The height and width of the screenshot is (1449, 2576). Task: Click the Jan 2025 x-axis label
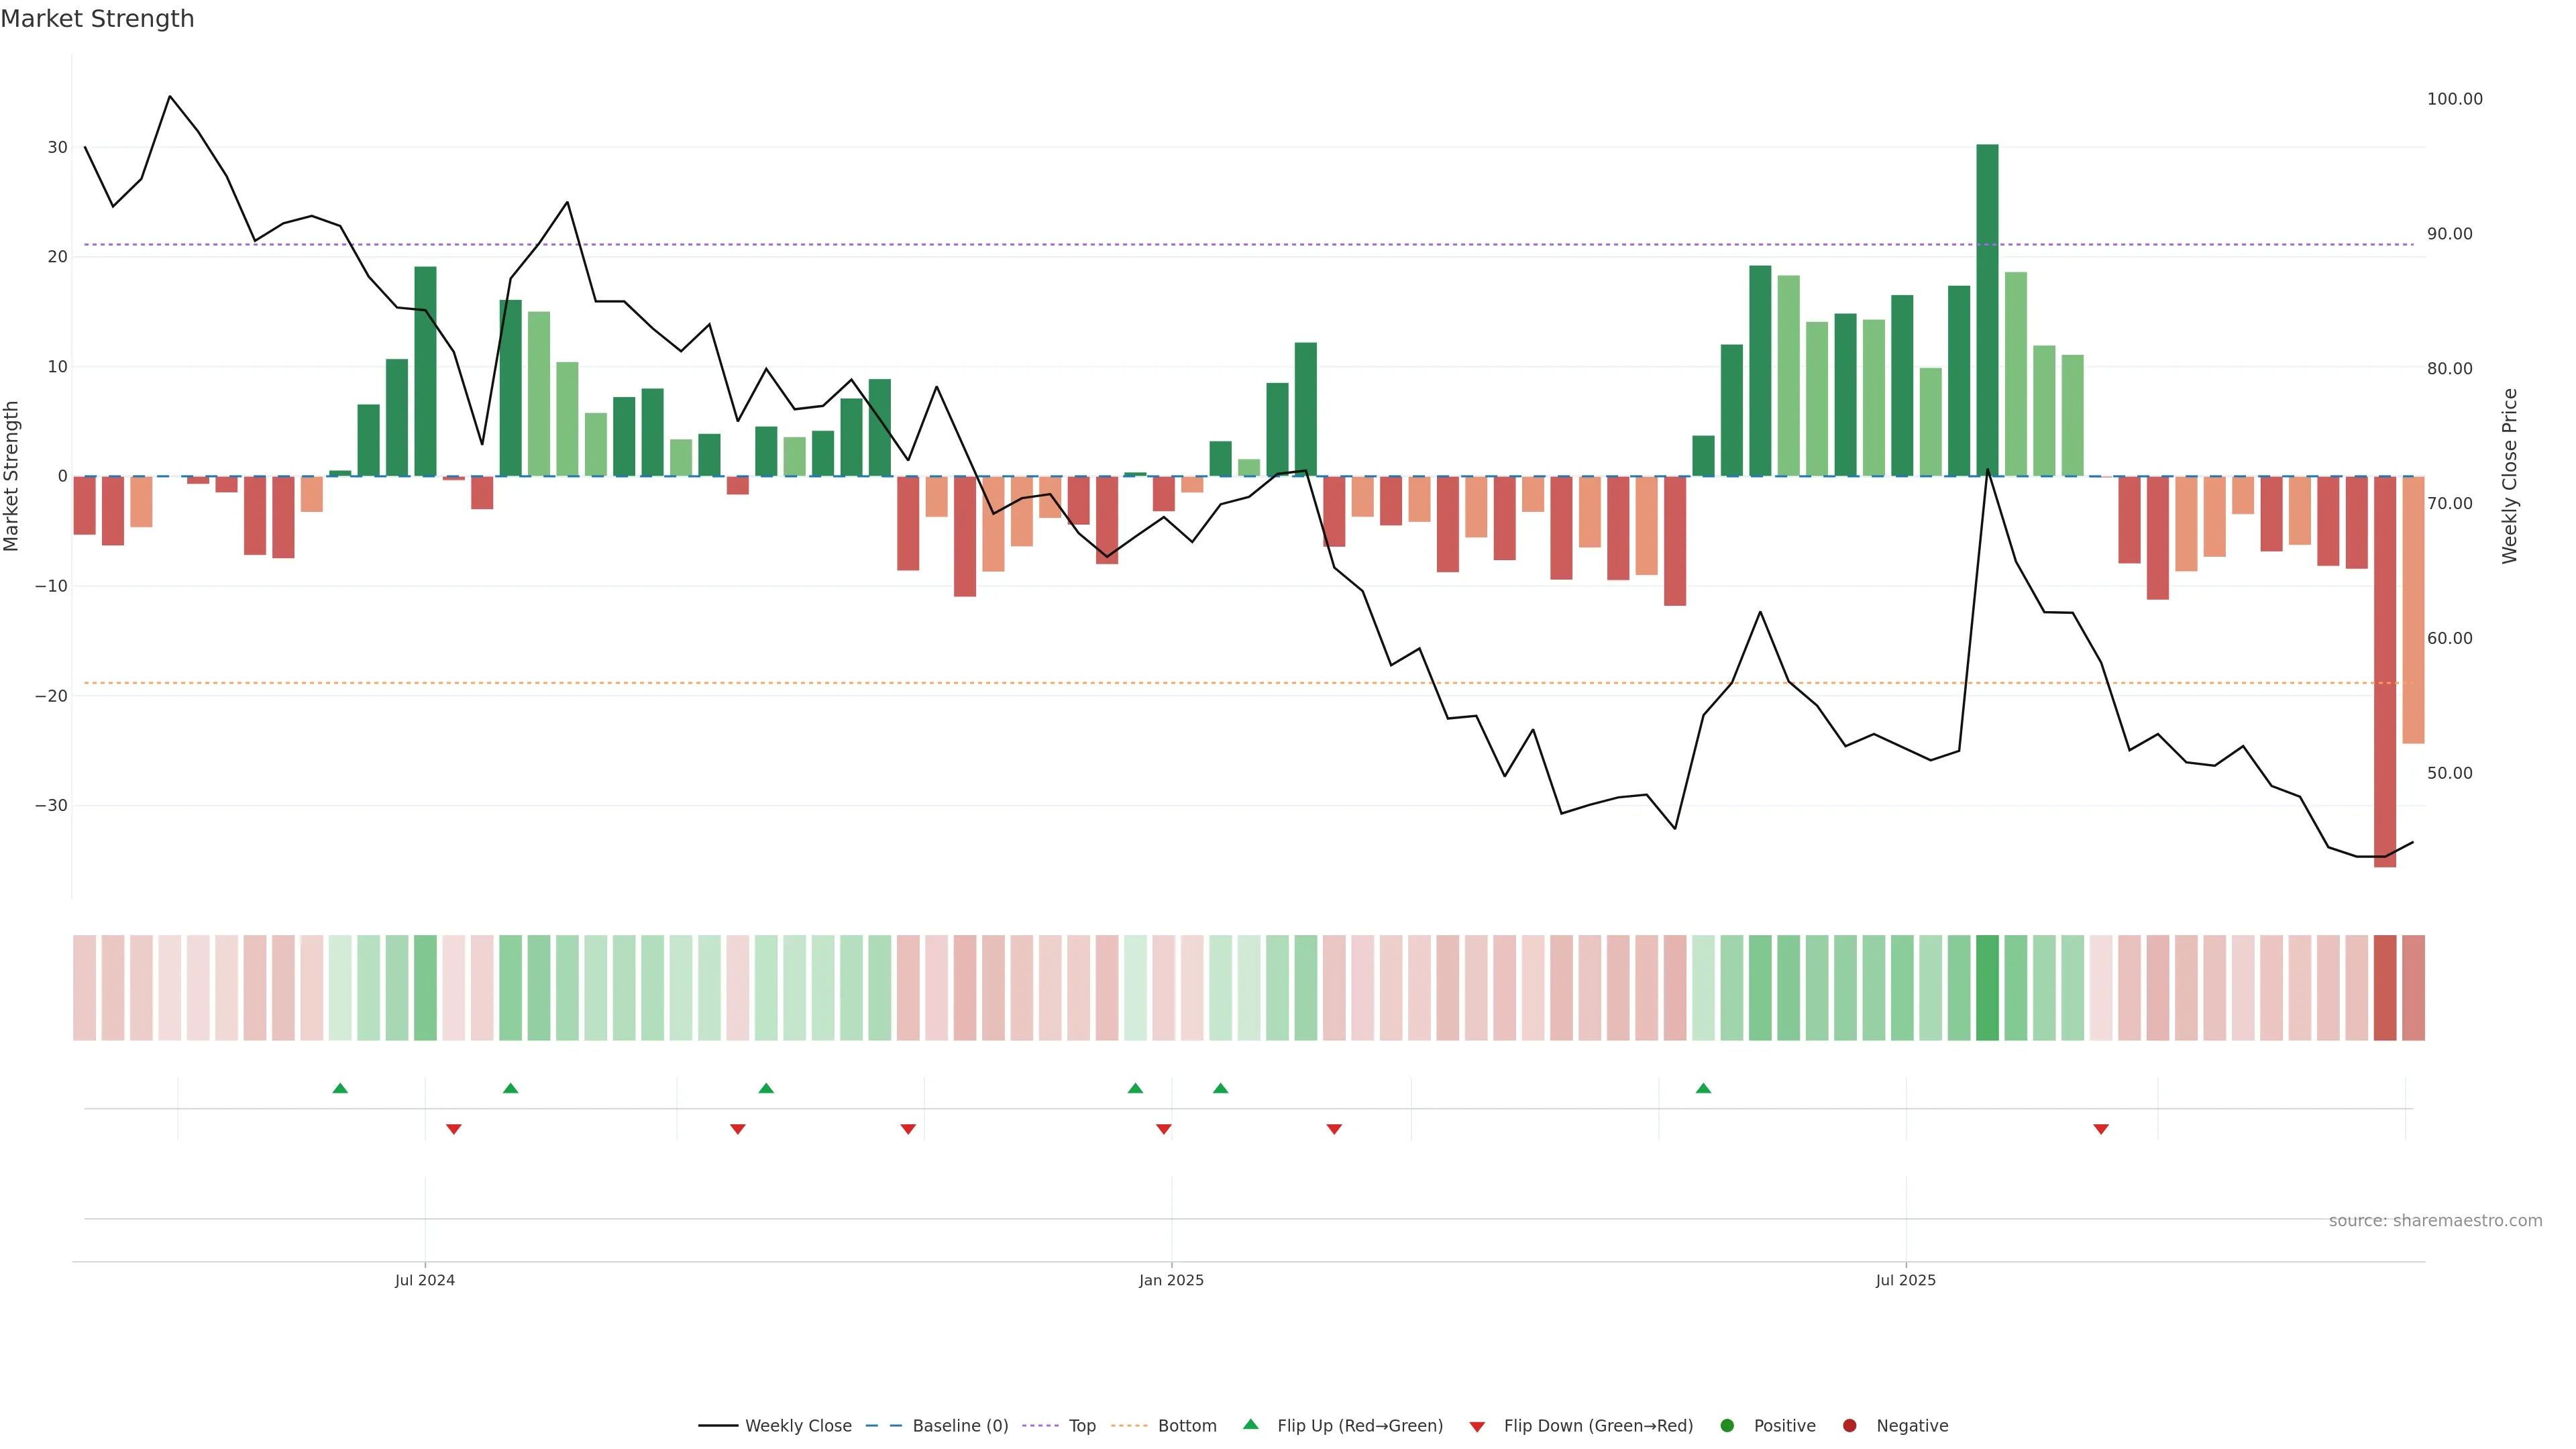point(1171,1280)
